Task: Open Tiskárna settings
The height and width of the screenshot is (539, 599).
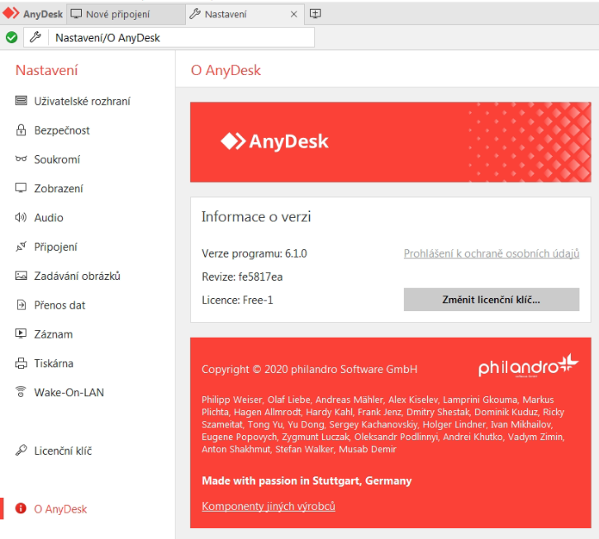Action: (54, 363)
